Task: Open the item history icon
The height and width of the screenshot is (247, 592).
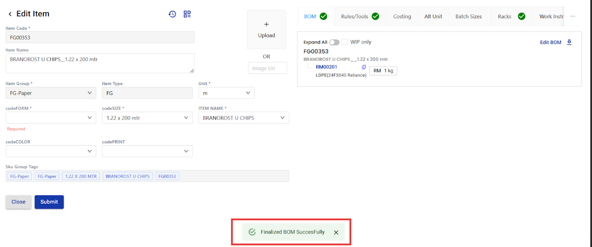Action: (x=172, y=14)
